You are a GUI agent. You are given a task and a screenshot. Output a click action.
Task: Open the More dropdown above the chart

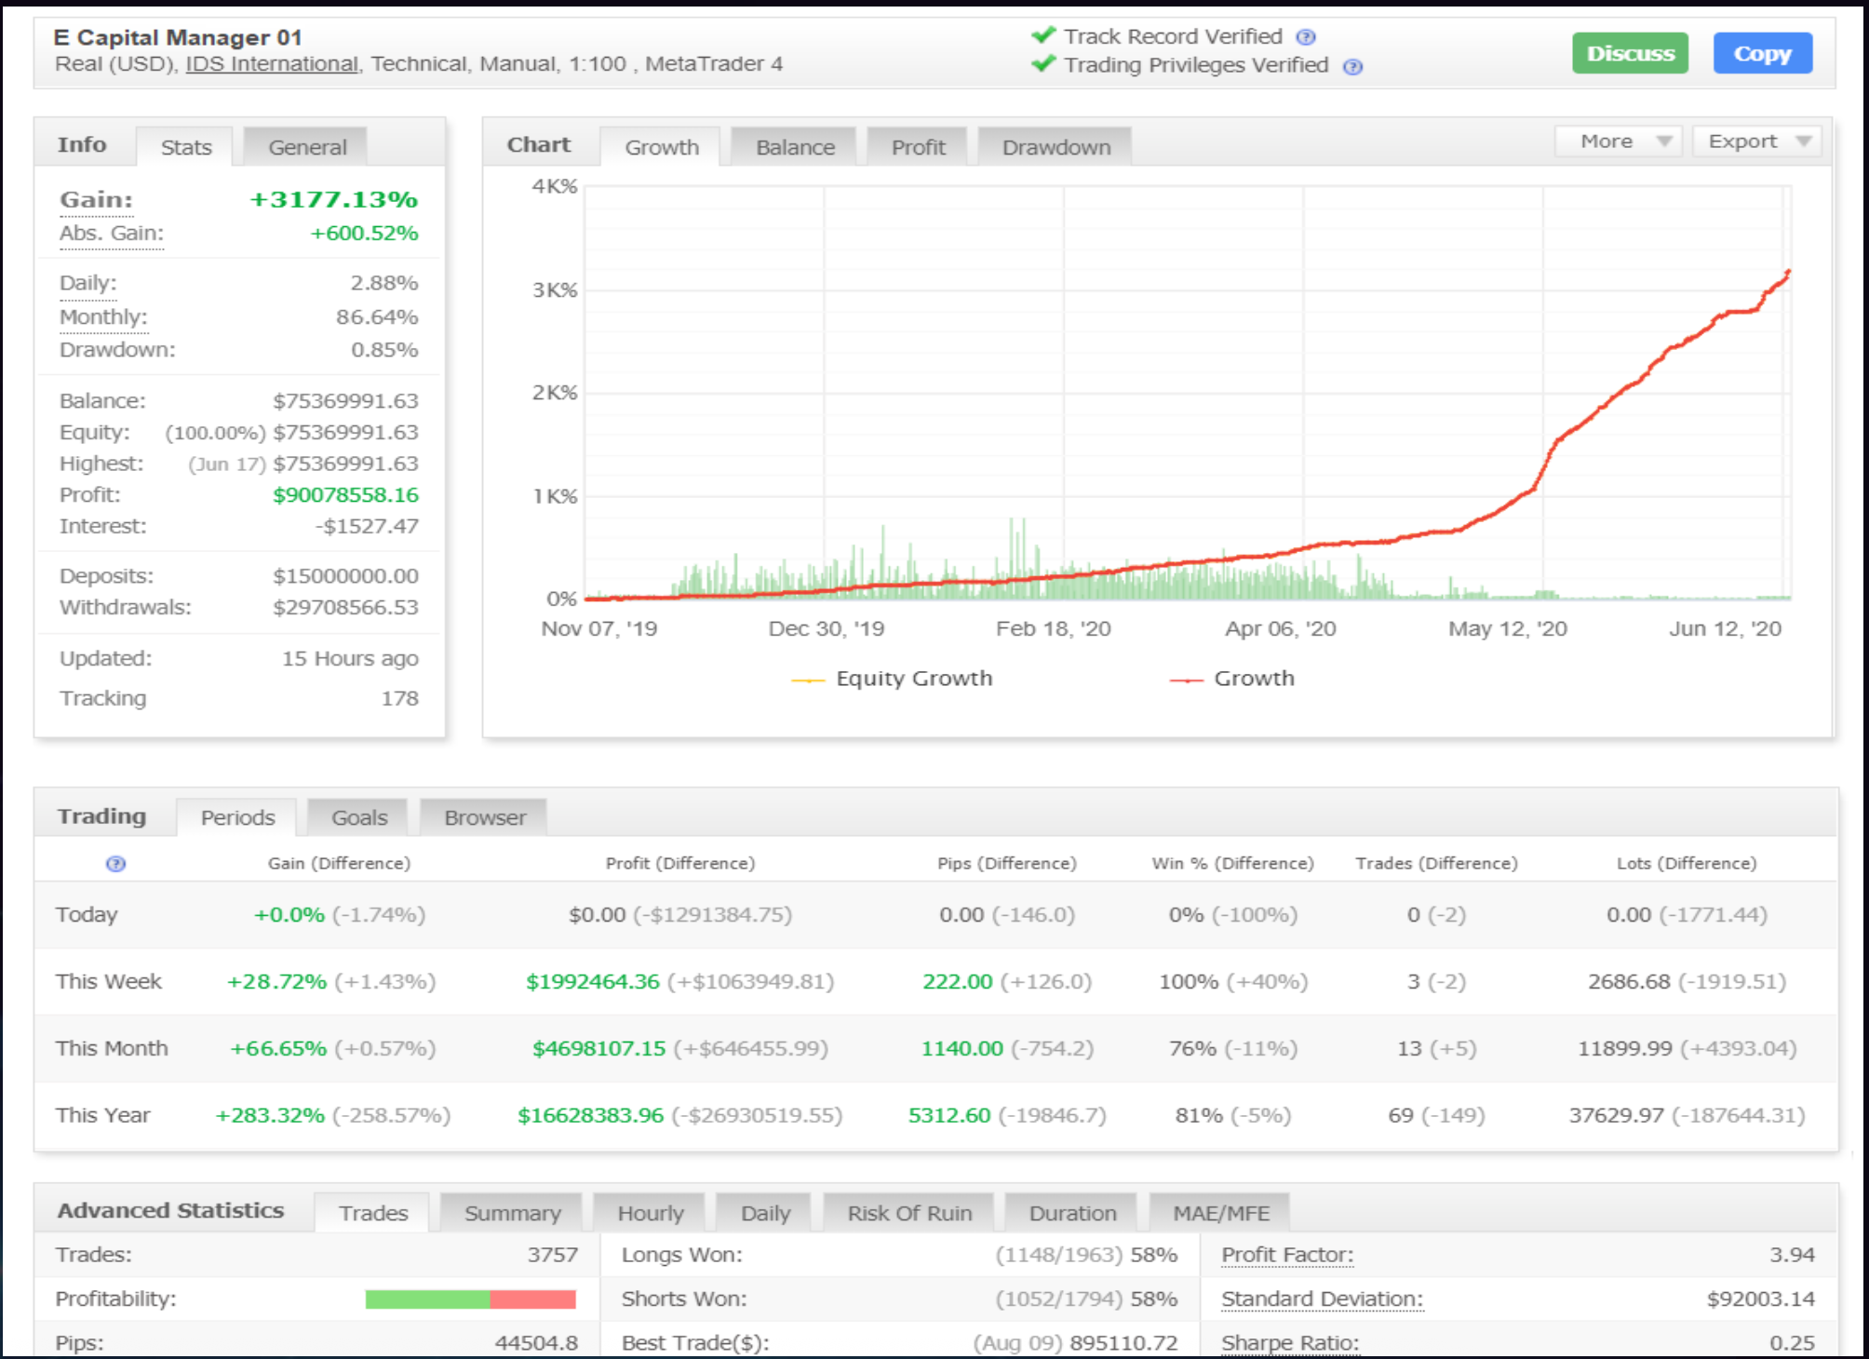coord(1618,141)
